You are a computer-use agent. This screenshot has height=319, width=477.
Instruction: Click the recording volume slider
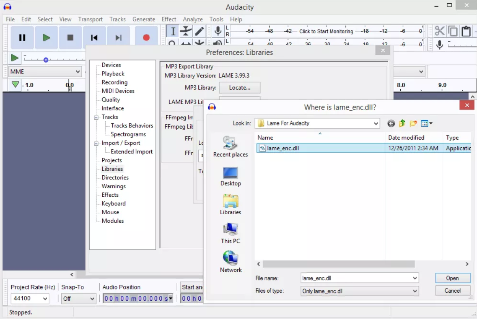tap(462, 45)
